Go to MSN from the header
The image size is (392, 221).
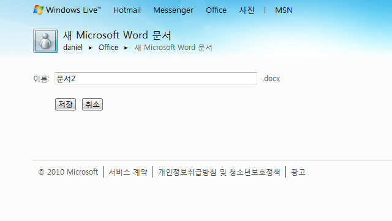pos(284,10)
